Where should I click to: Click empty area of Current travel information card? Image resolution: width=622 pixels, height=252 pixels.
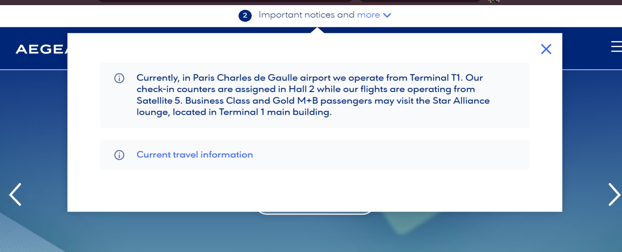[x=389, y=155]
